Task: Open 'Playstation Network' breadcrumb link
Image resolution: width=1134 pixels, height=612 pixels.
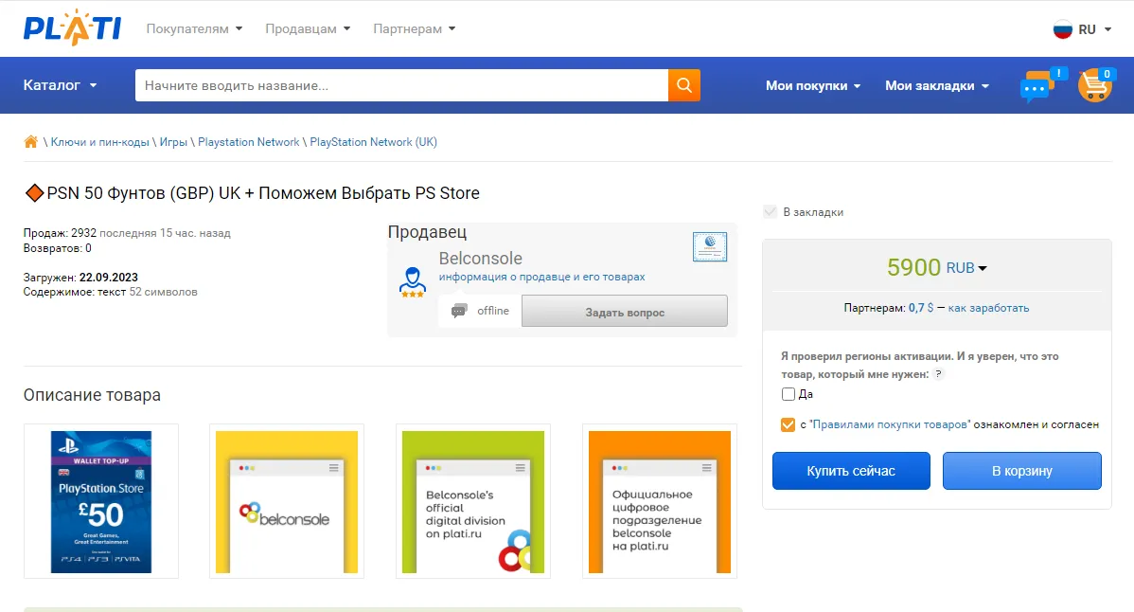Action: (248, 142)
